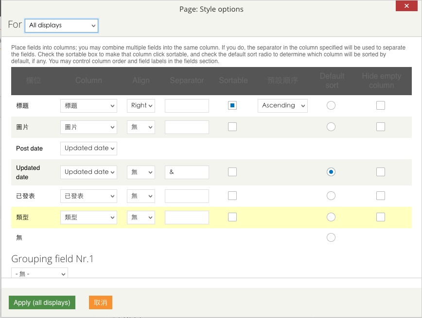422x318 pixels.
Task: Open the Align dropdown in the 圖片 row
Action: [x=141, y=127]
